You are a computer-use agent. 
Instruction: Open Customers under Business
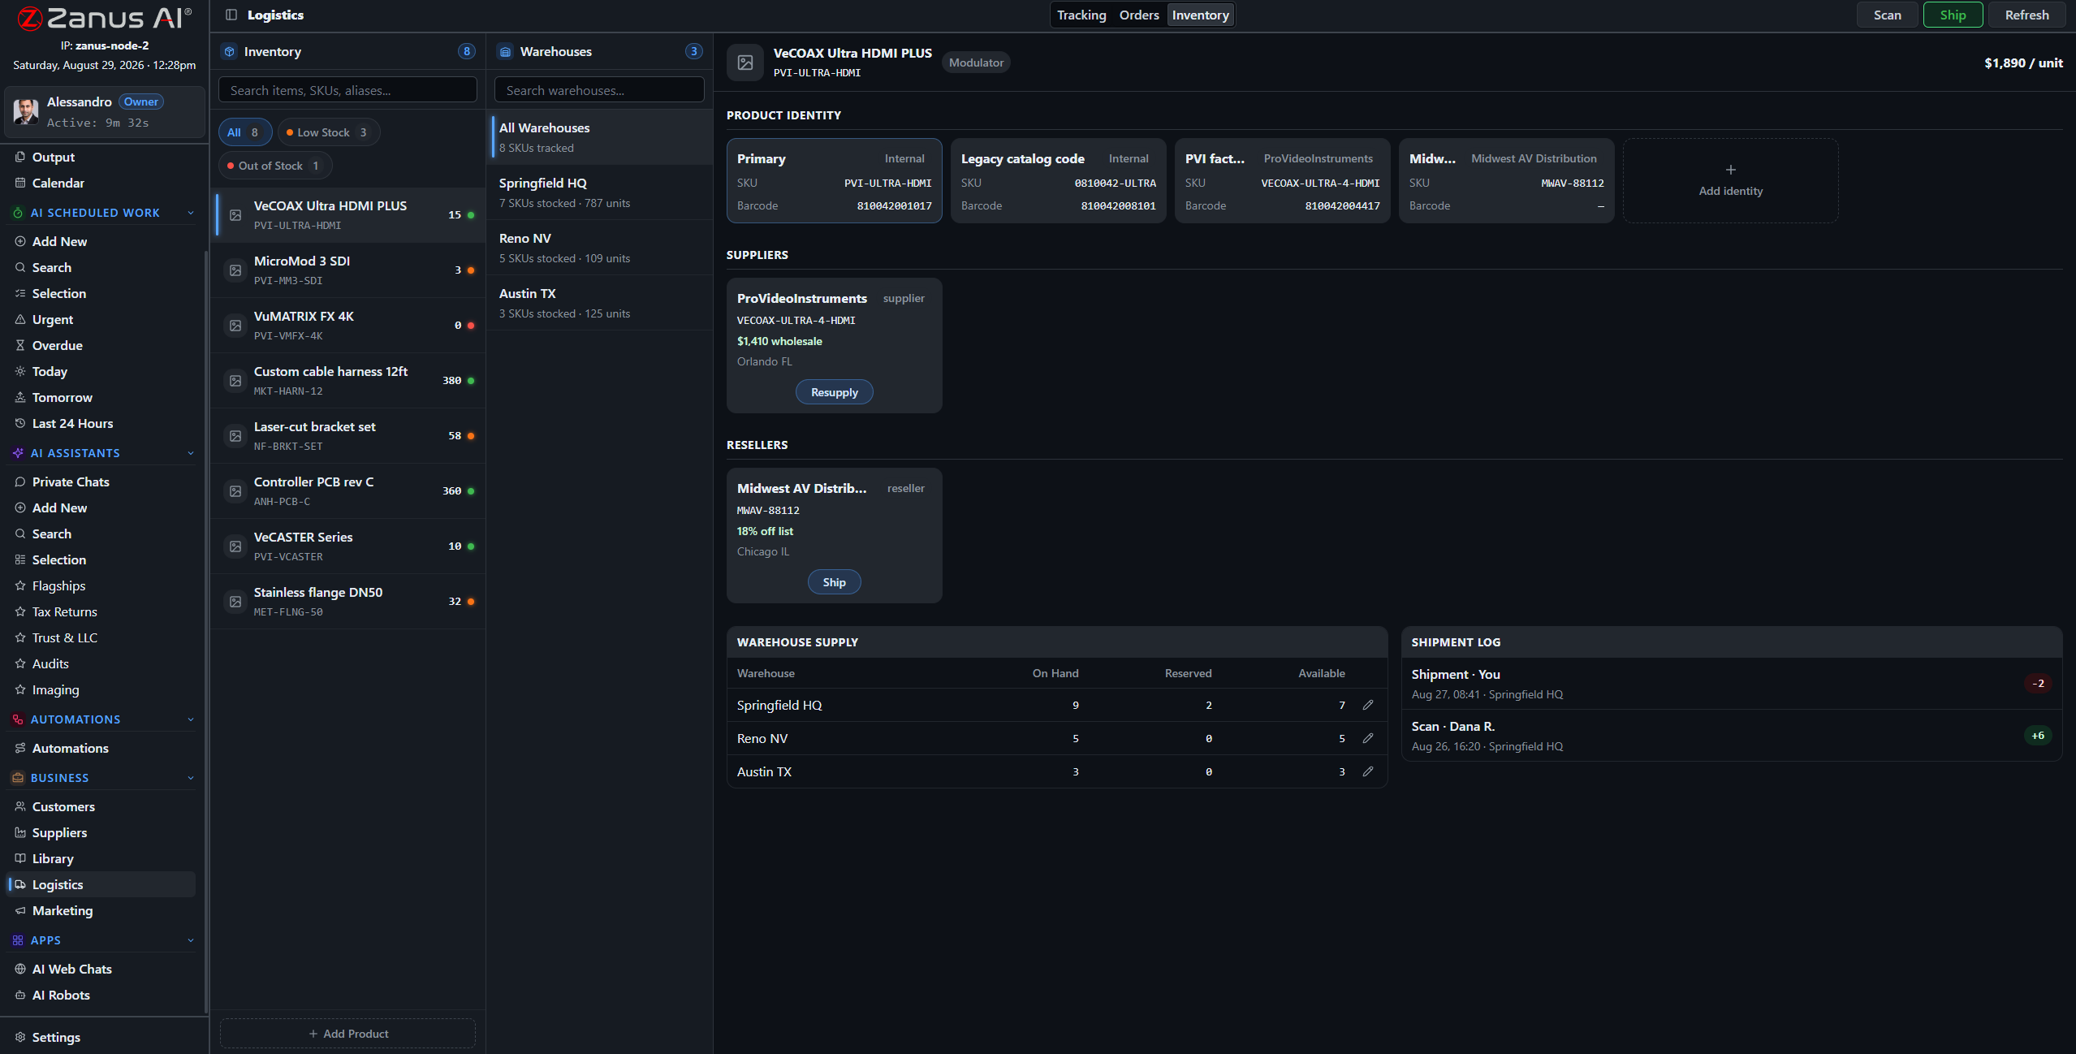point(101,806)
